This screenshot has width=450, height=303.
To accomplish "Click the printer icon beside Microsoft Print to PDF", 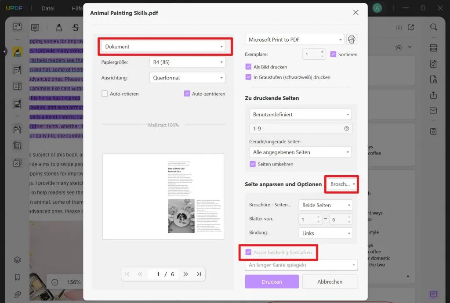I will 352,39.
